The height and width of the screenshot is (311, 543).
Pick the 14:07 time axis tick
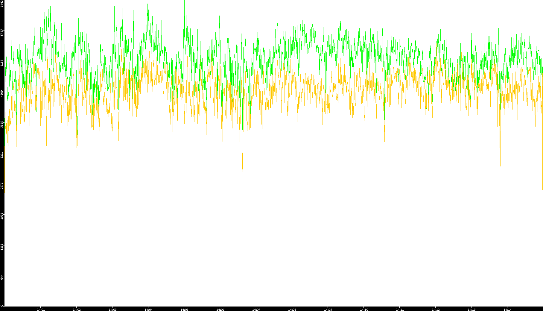[256, 310]
